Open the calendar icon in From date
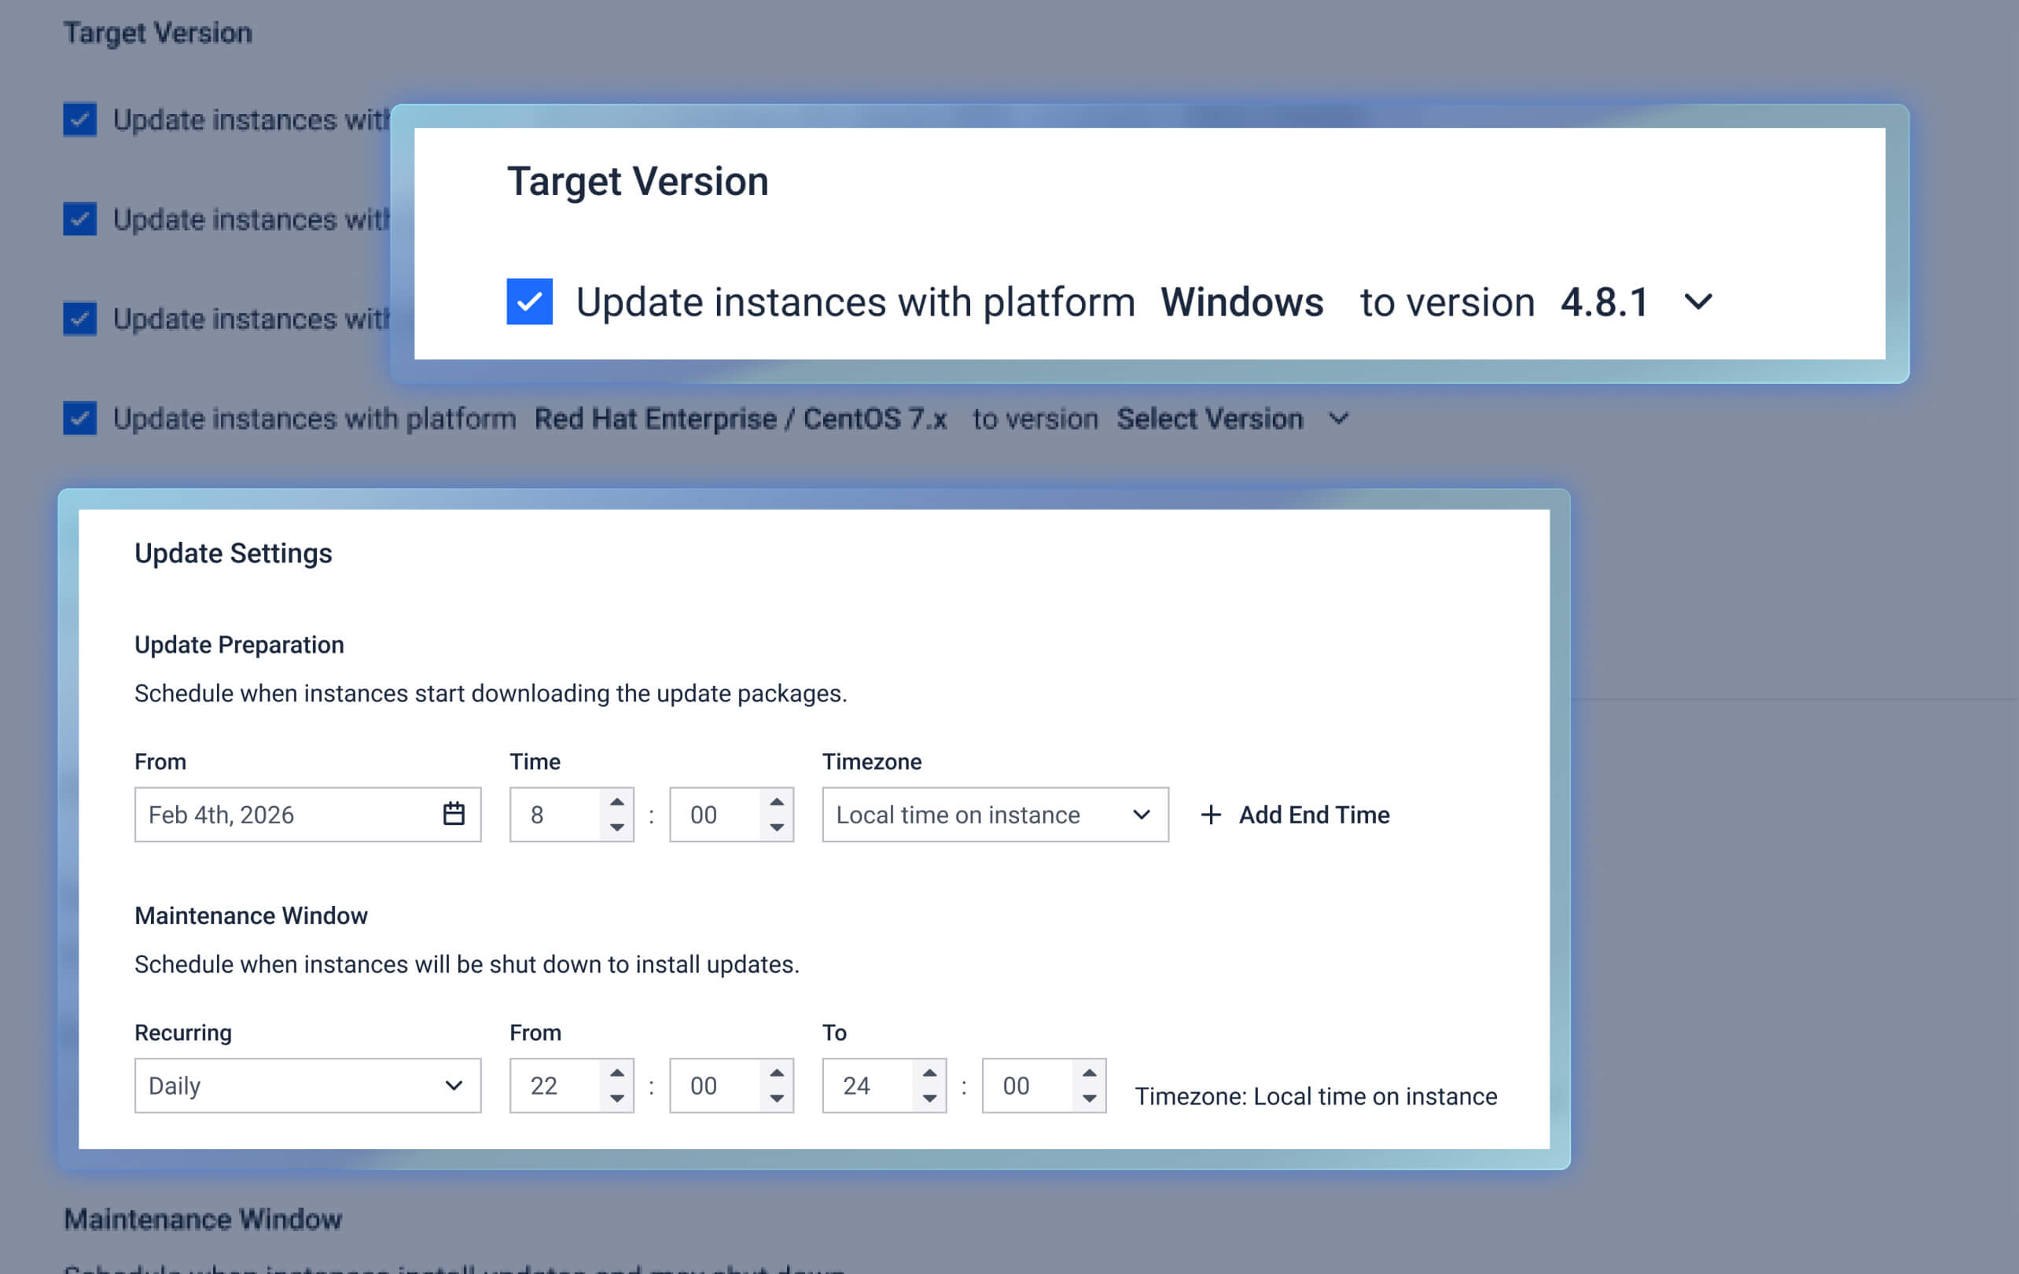Screen dimensions: 2019x1274 pos(454,813)
